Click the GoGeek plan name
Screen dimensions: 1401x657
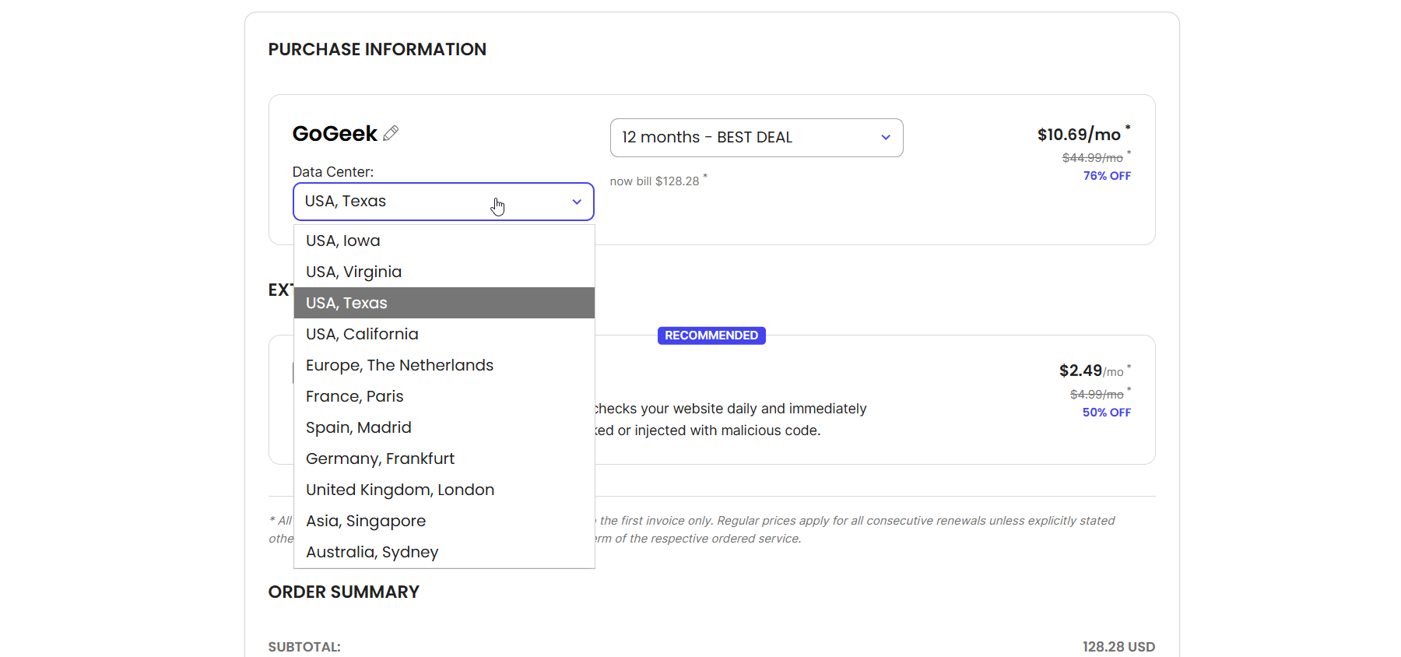point(335,134)
